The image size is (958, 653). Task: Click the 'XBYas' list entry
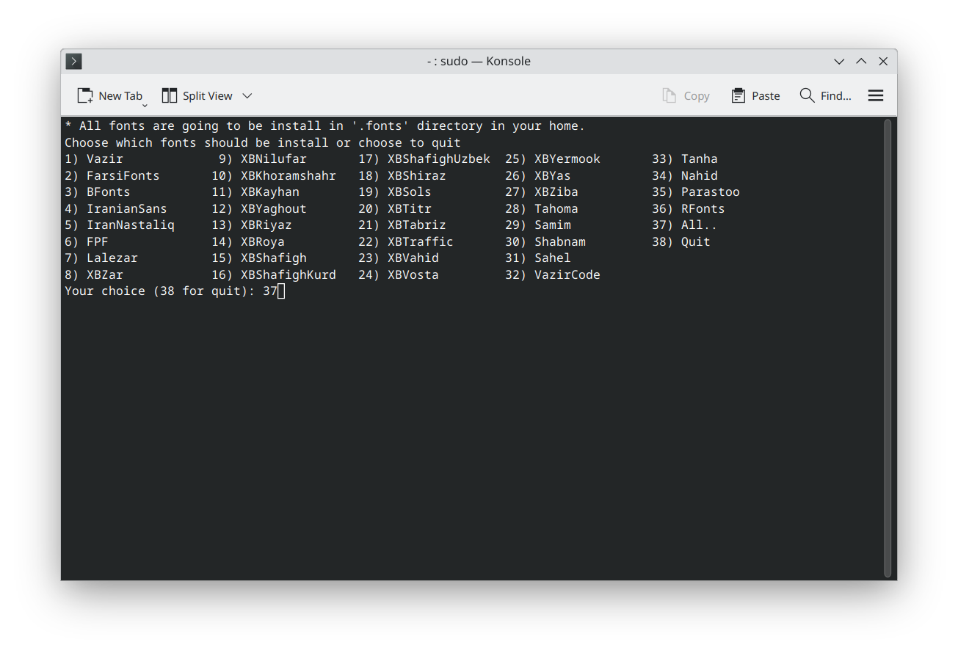click(x=553, y=176)
